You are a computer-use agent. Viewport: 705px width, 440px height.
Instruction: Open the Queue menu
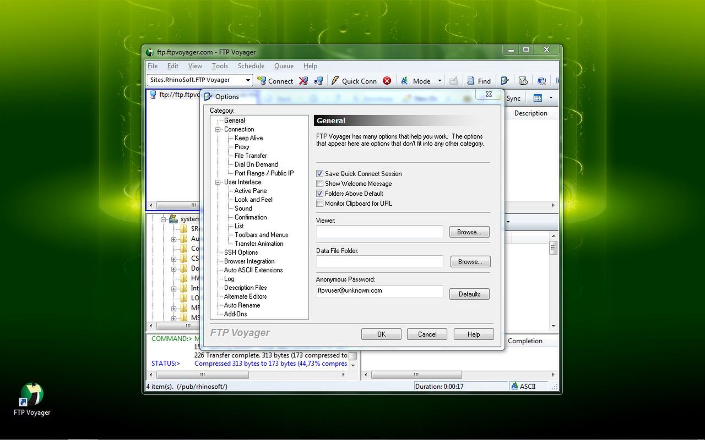click(284, 66)
